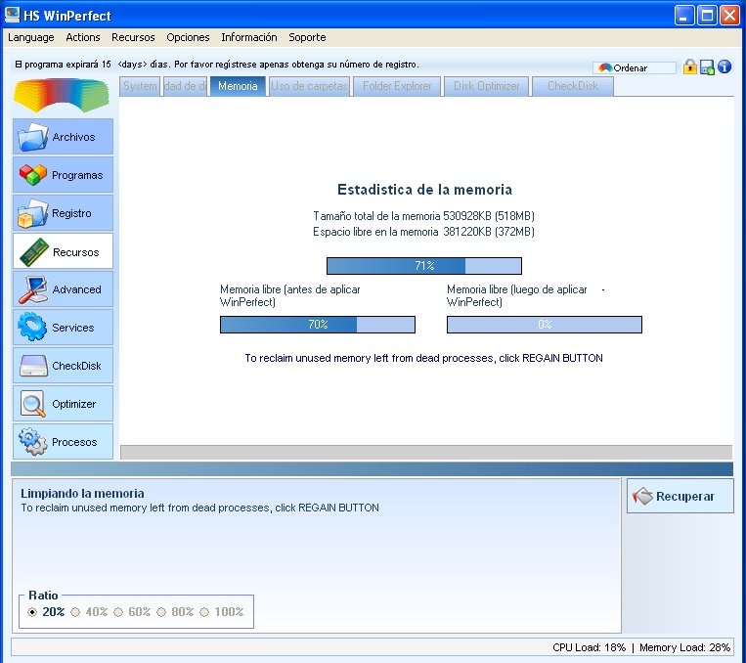
Task: Open the Advanced sidebar section
Action: pos(63,289)
